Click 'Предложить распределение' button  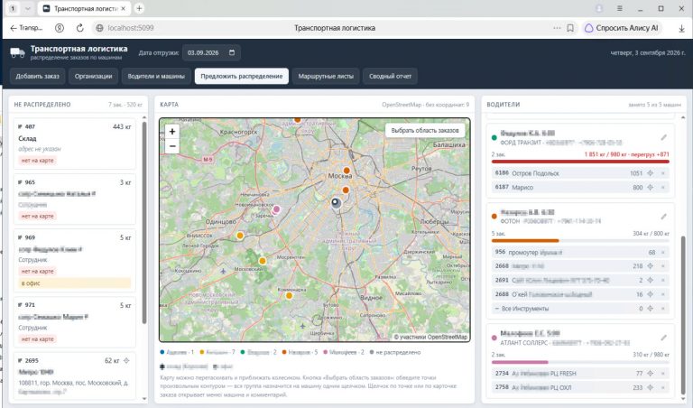(x=241, y=76)
